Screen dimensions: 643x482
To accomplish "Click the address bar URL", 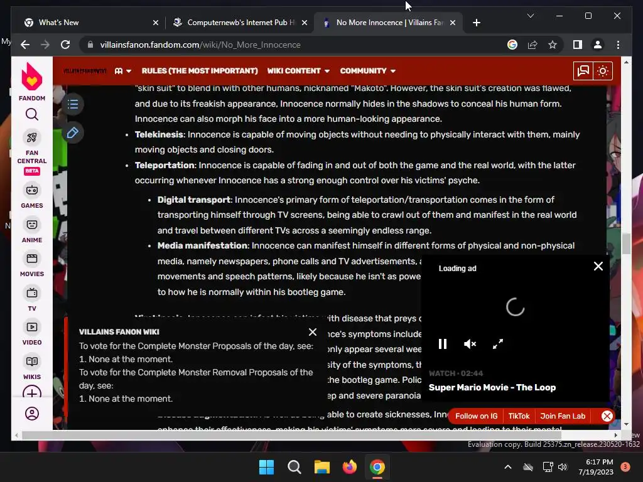I will [200, 45].
